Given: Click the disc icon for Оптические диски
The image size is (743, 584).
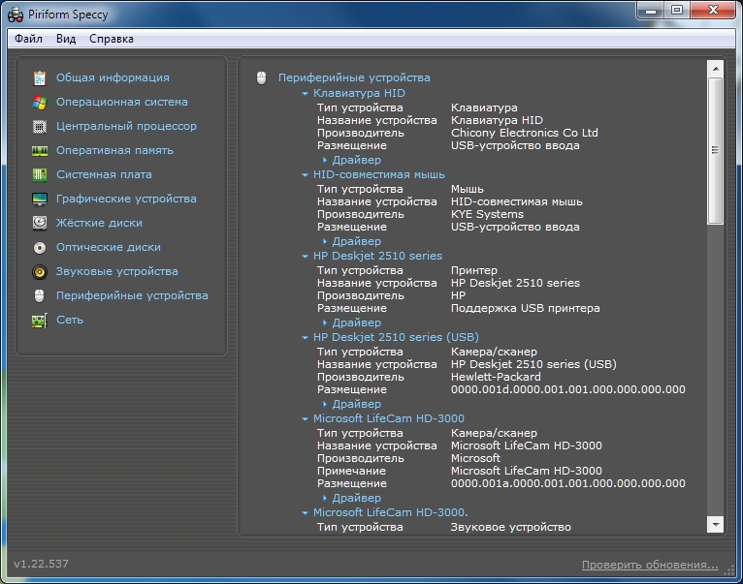Looking at the screenshot, I should coord(40,248).
